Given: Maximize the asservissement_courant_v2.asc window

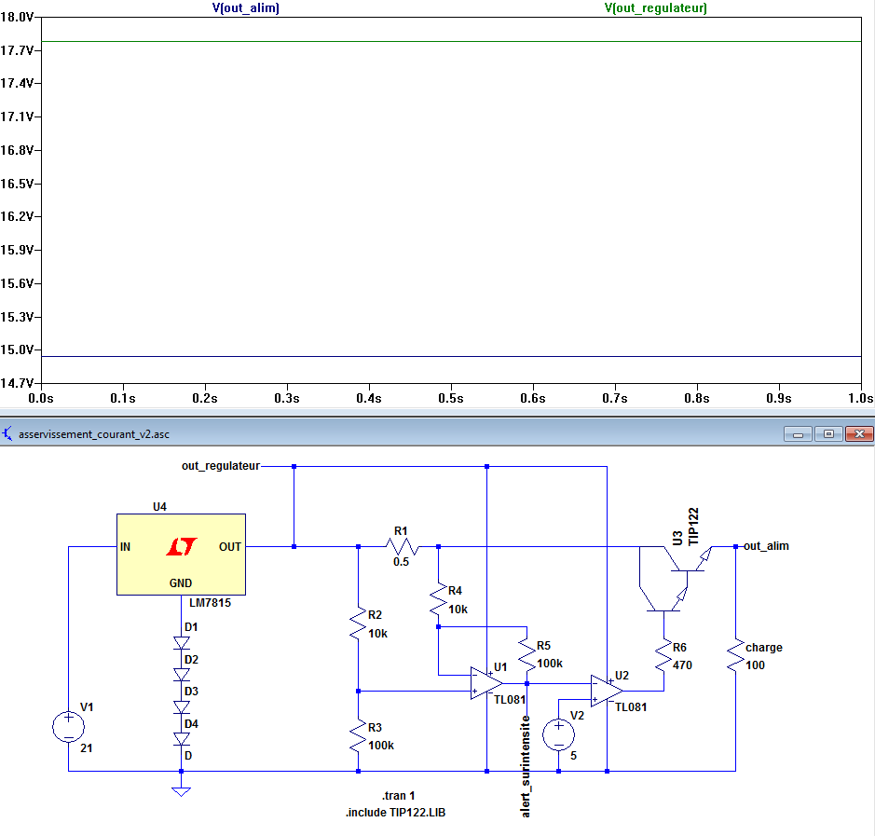Looking at the screenshot, I should point(828,434).
